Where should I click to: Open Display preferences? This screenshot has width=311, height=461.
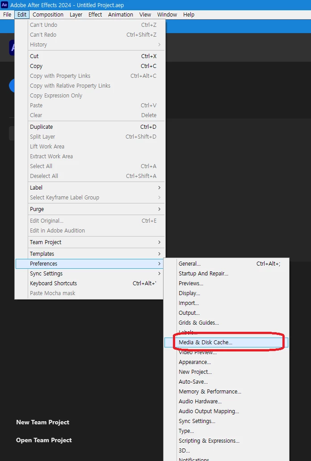coord(226,293)
